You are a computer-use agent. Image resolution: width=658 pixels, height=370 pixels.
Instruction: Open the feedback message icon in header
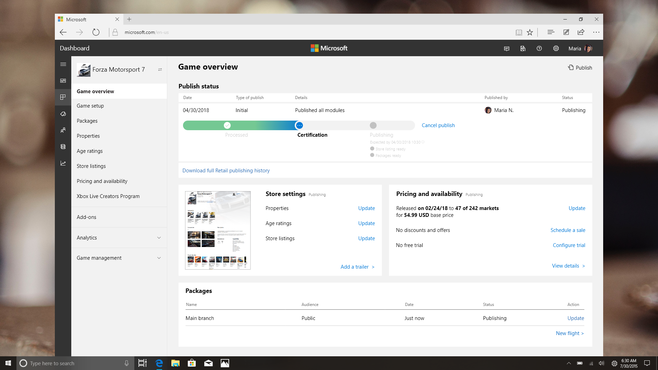507,49
